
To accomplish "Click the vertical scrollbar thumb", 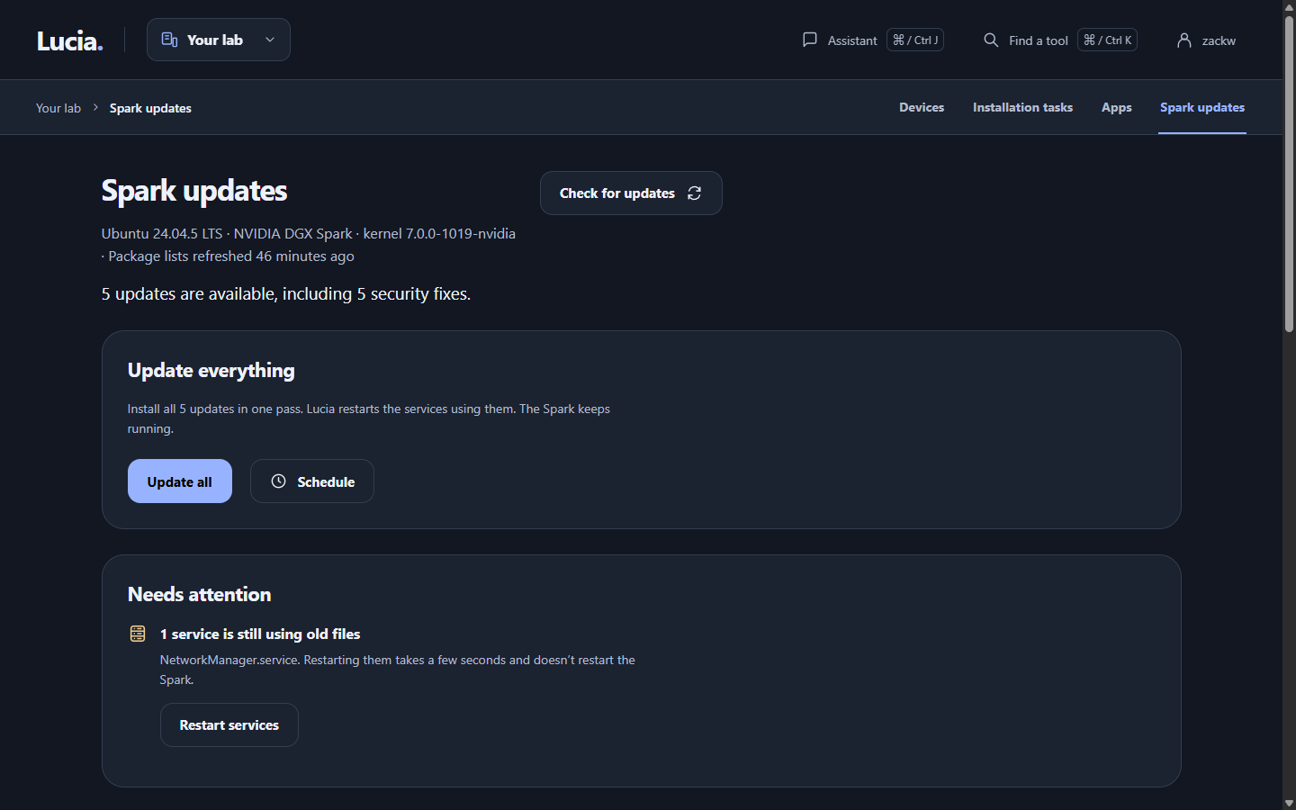I will point(1289,174).
